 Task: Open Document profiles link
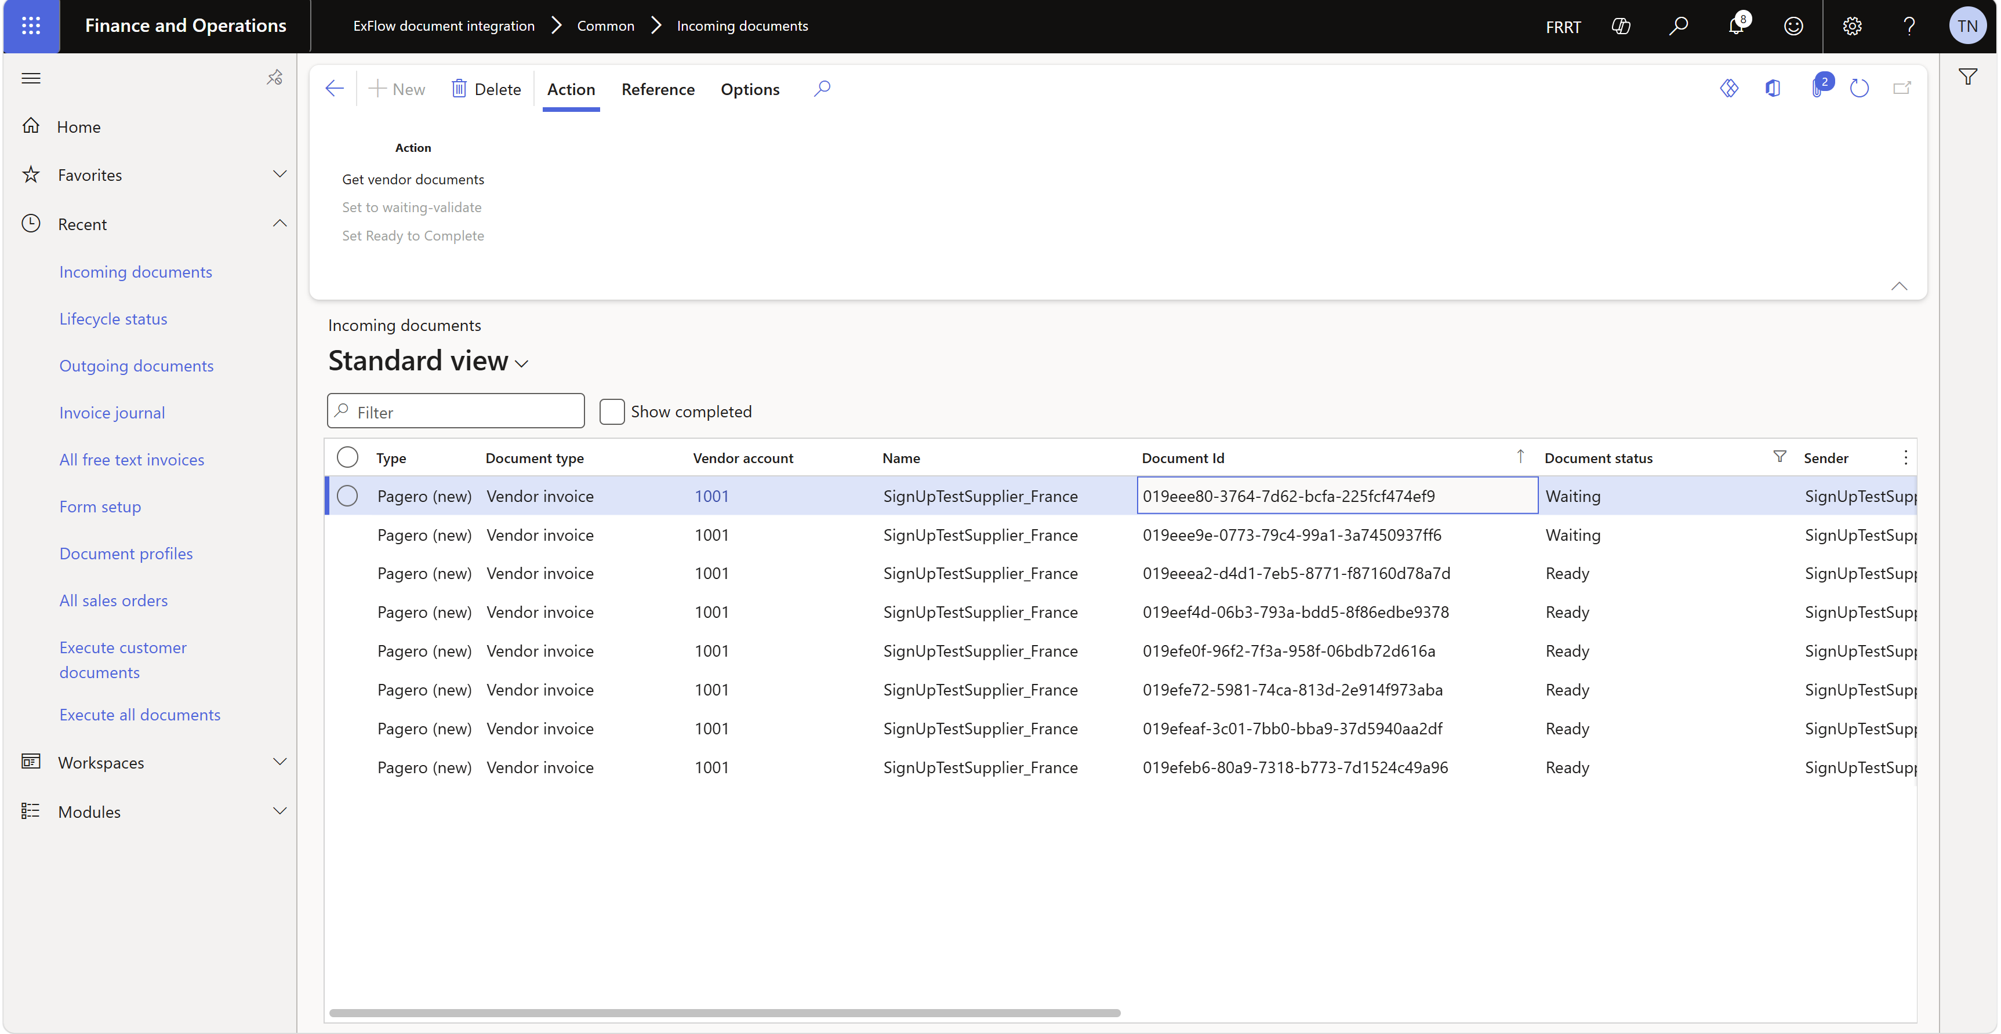coord(126,553)
